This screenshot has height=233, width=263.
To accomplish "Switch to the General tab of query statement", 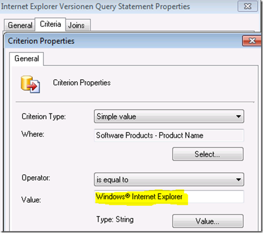I will [x=20, y=25].
